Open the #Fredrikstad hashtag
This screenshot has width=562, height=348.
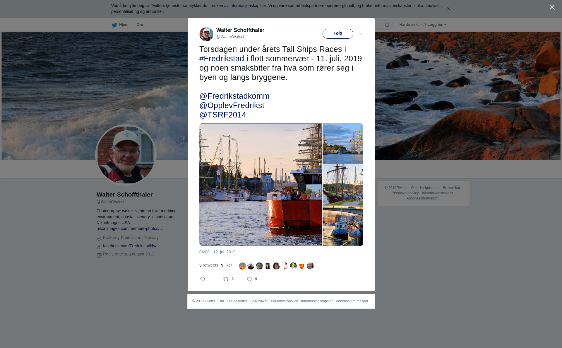[222, 59]
